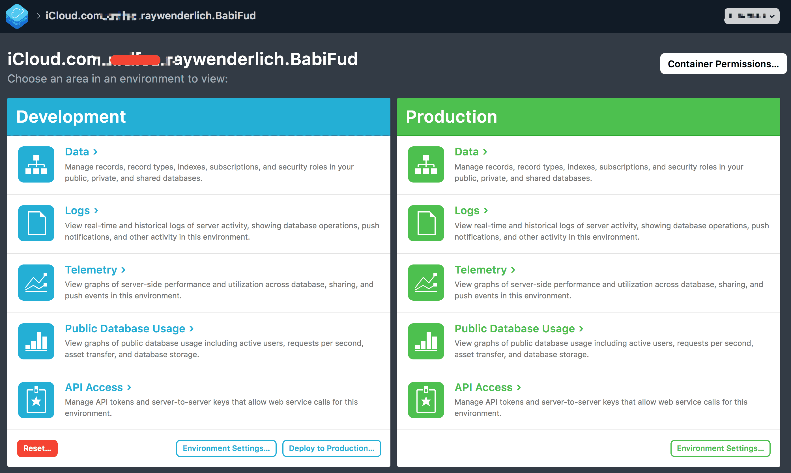This screenshot has width=791, height=473.
Task: Click green Production API Access icon
Action: 426,400
